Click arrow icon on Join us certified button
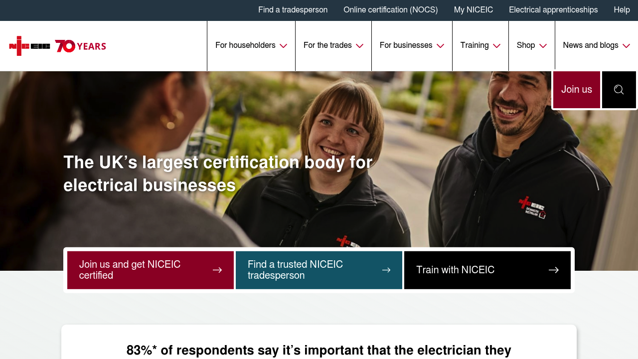This screenshot has width=638, height=359. point(217,270)
